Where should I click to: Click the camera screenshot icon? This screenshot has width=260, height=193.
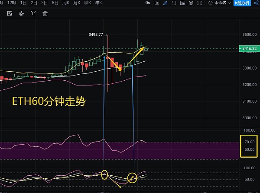156,3
